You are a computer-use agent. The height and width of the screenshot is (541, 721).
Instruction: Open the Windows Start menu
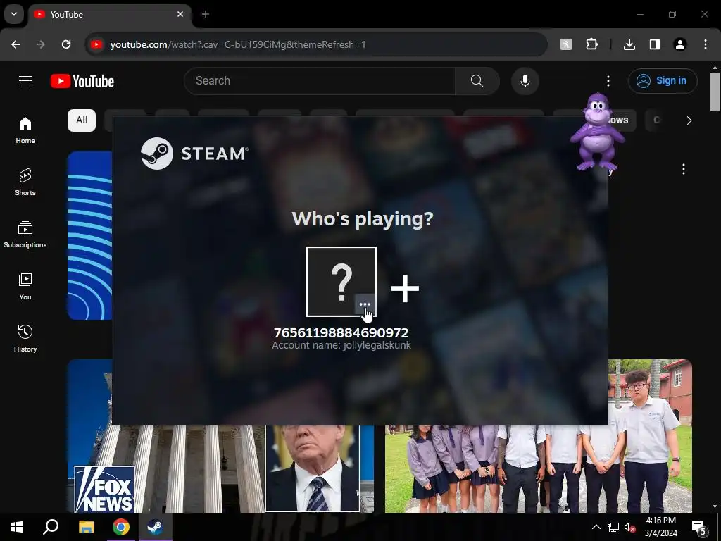tap(17, 527)
